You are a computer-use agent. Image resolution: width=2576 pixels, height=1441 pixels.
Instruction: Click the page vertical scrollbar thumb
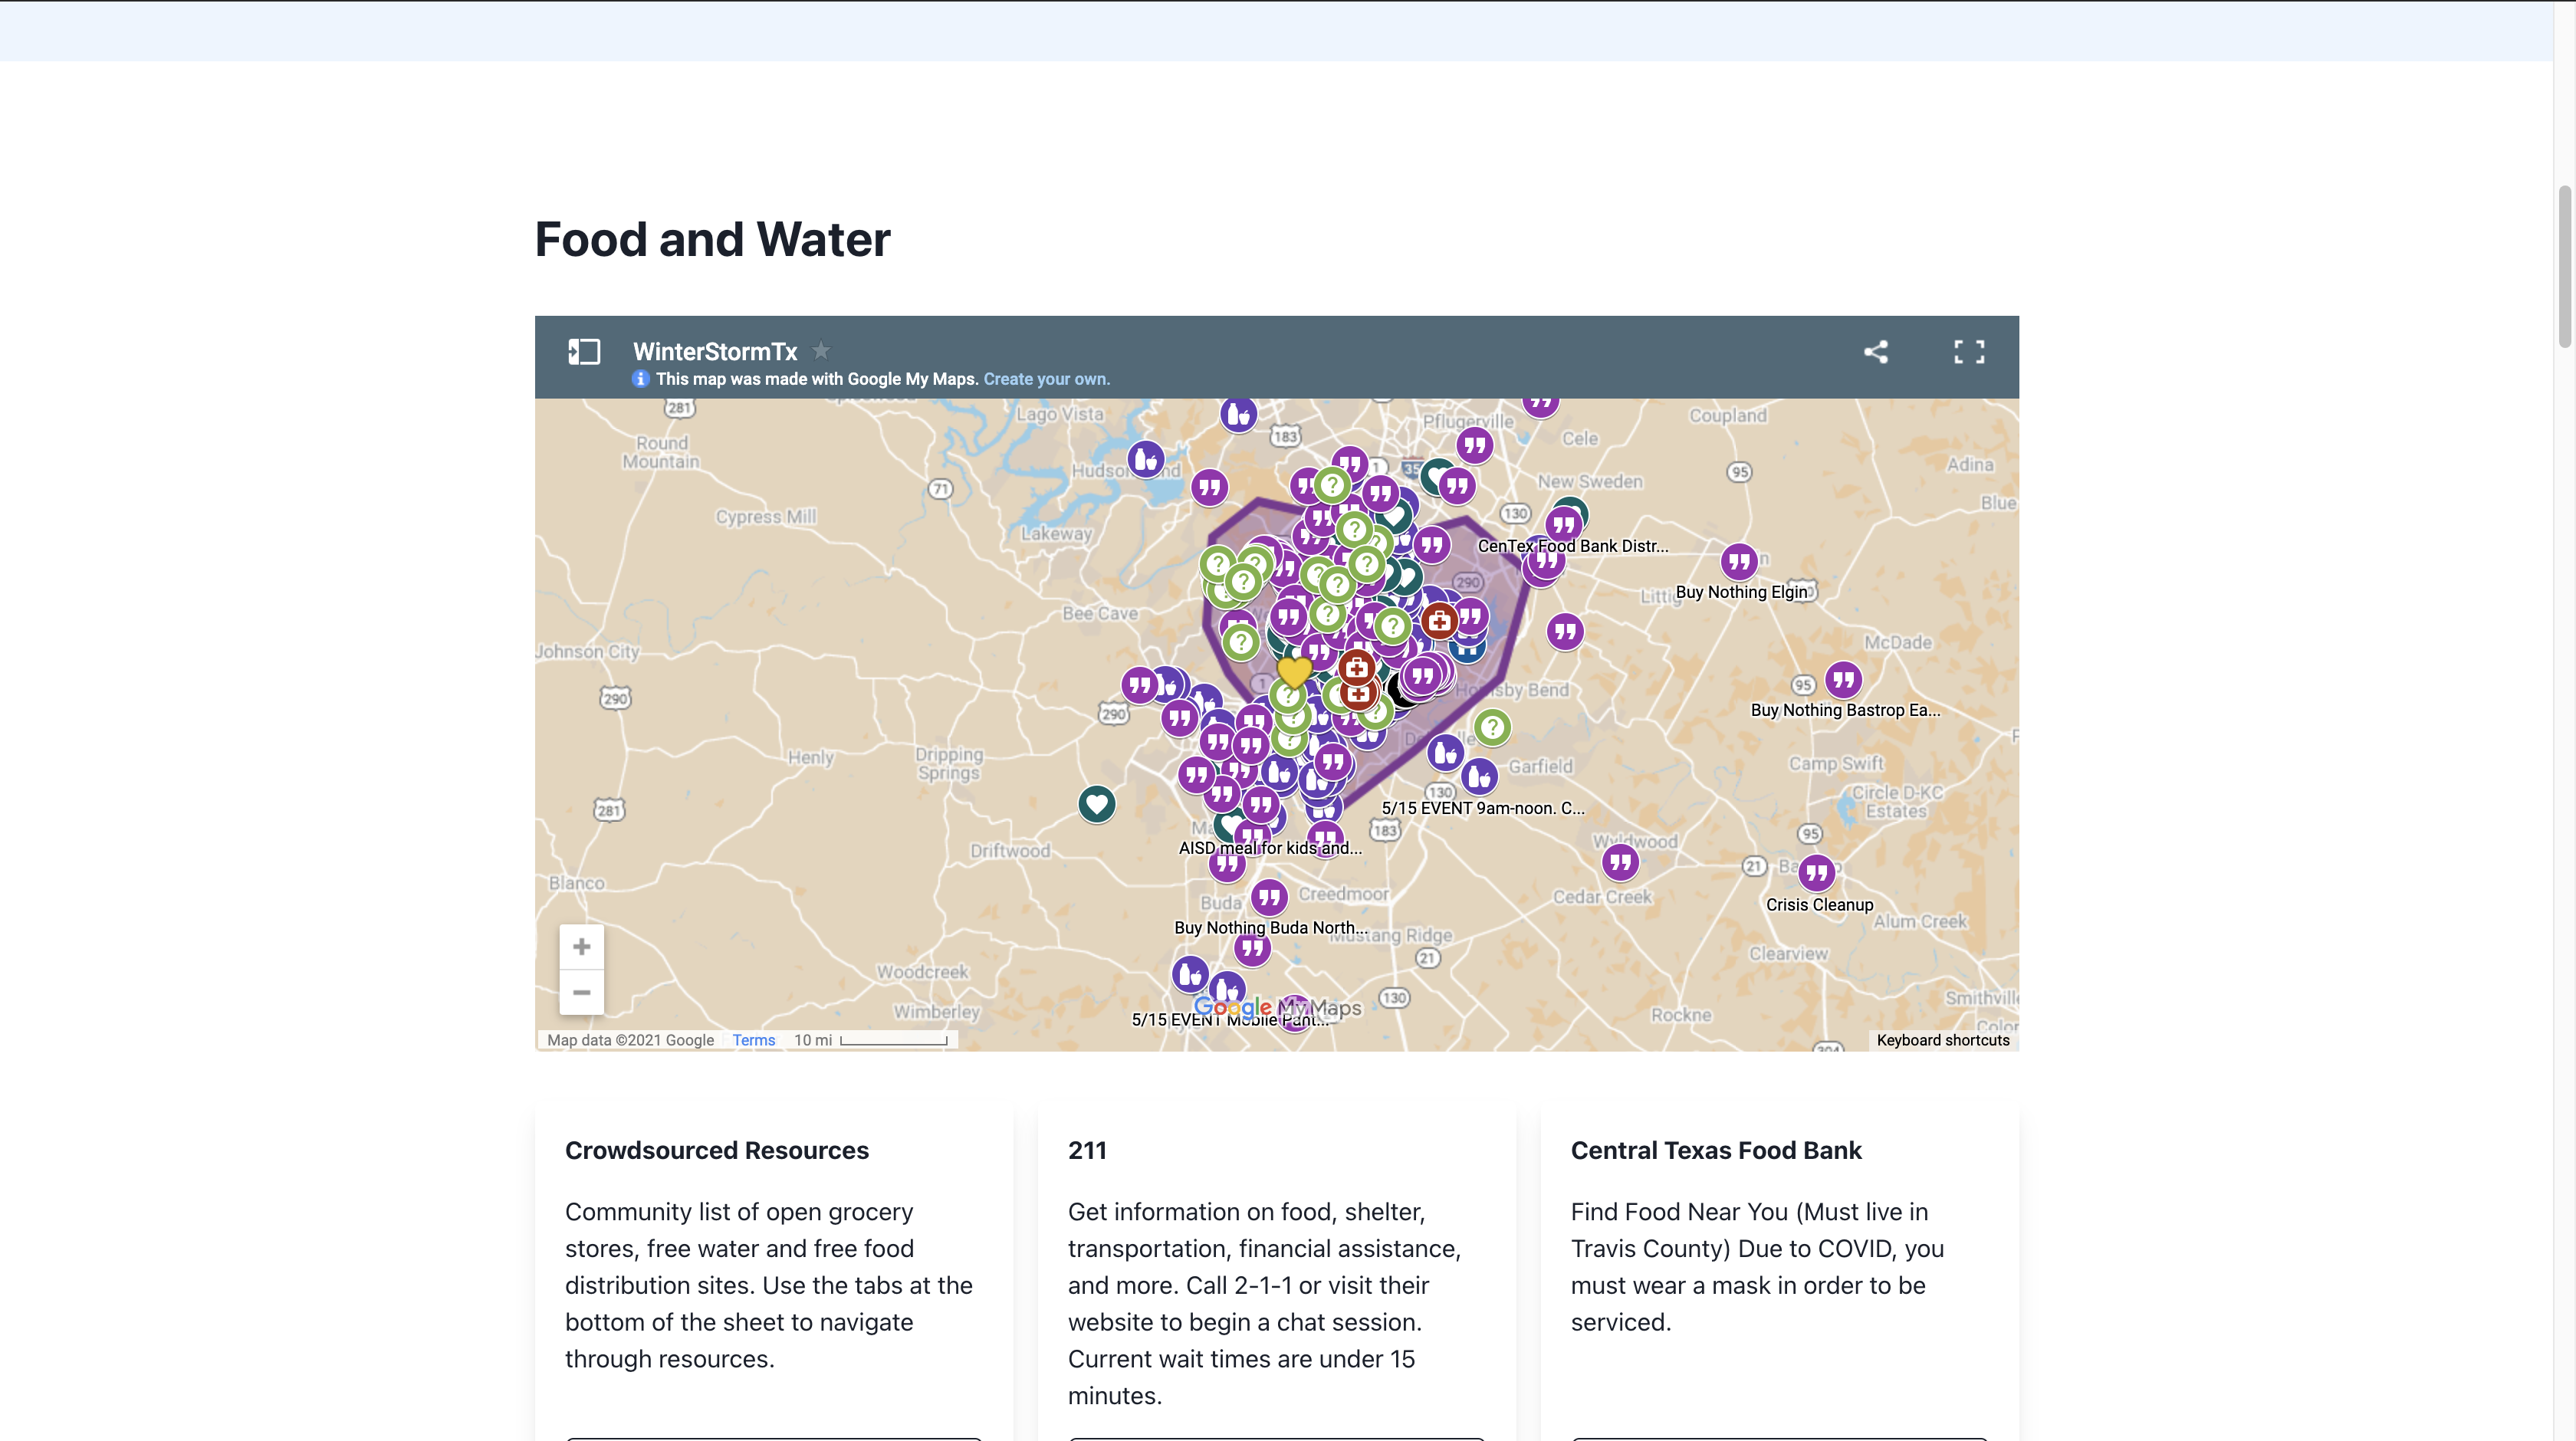pyautogui.click(x=2565, y=266)
